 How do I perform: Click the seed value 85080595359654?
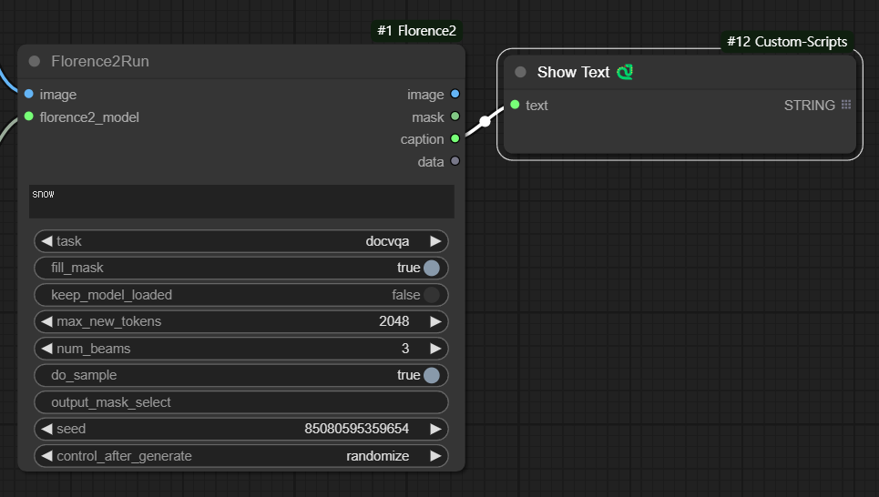356,429
